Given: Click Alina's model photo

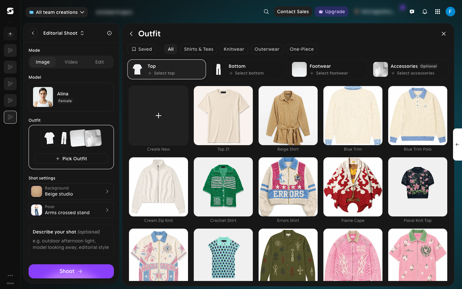Looking at the screenshot, I should click(43, 97).
